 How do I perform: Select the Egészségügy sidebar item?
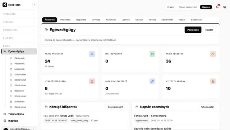click(x=19, y=51)
